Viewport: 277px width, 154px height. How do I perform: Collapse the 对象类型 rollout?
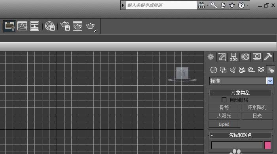(241, 93)
